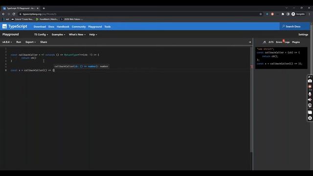Image resolution: width=313 pixels, height=176 pixels.
Task: Open the Extend "Create Rea..." bookmark
Action: pyautogui.click(x=22, y=20)
